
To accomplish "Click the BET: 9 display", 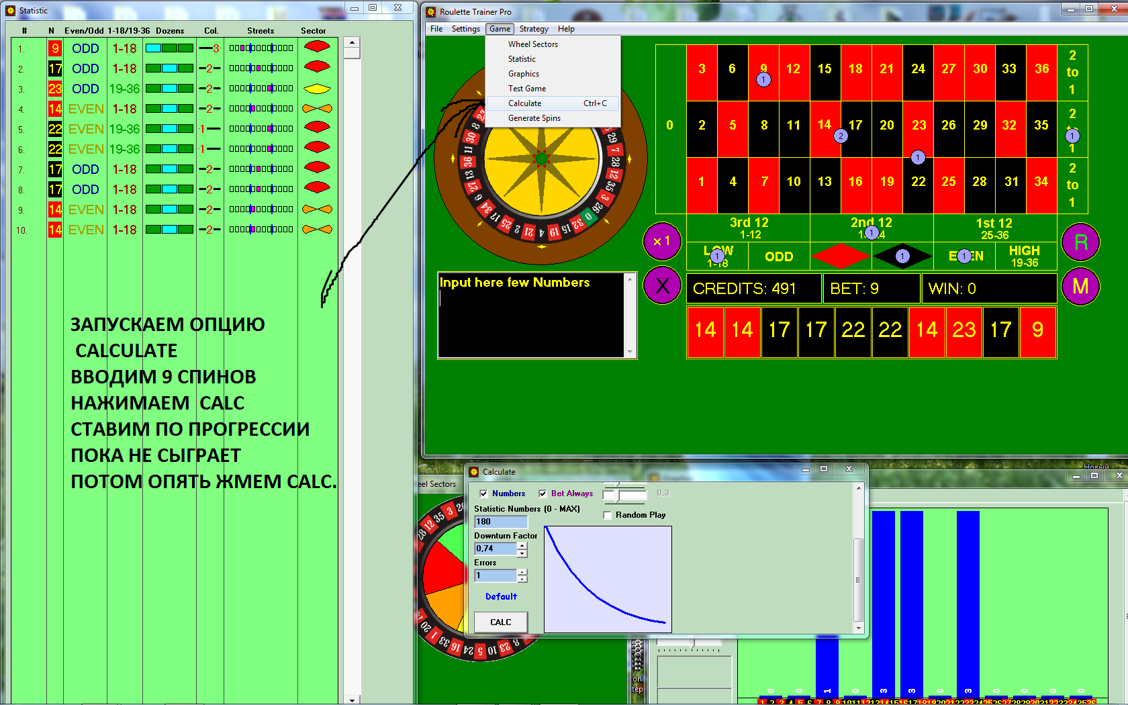I will (x=872, y=288).
